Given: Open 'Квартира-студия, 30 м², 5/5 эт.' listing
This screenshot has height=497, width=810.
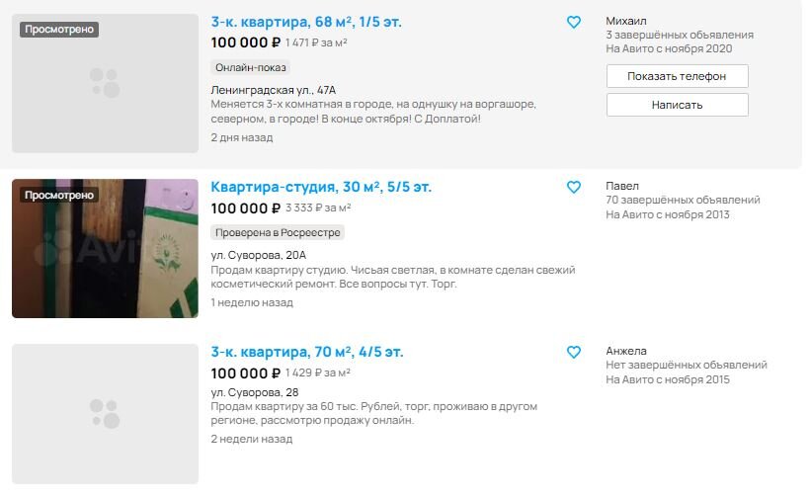Looking at the screenshot, I should (x=321, y=187).
